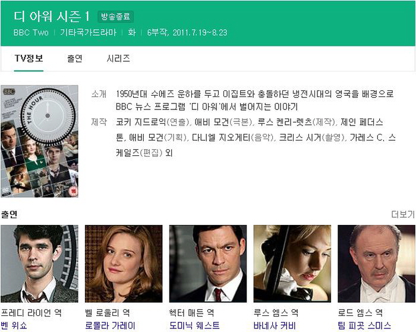This screenshot has height=332, width=416.
Task: Click the 디 아워 시즌 1 title
Action: click(52, 17)
